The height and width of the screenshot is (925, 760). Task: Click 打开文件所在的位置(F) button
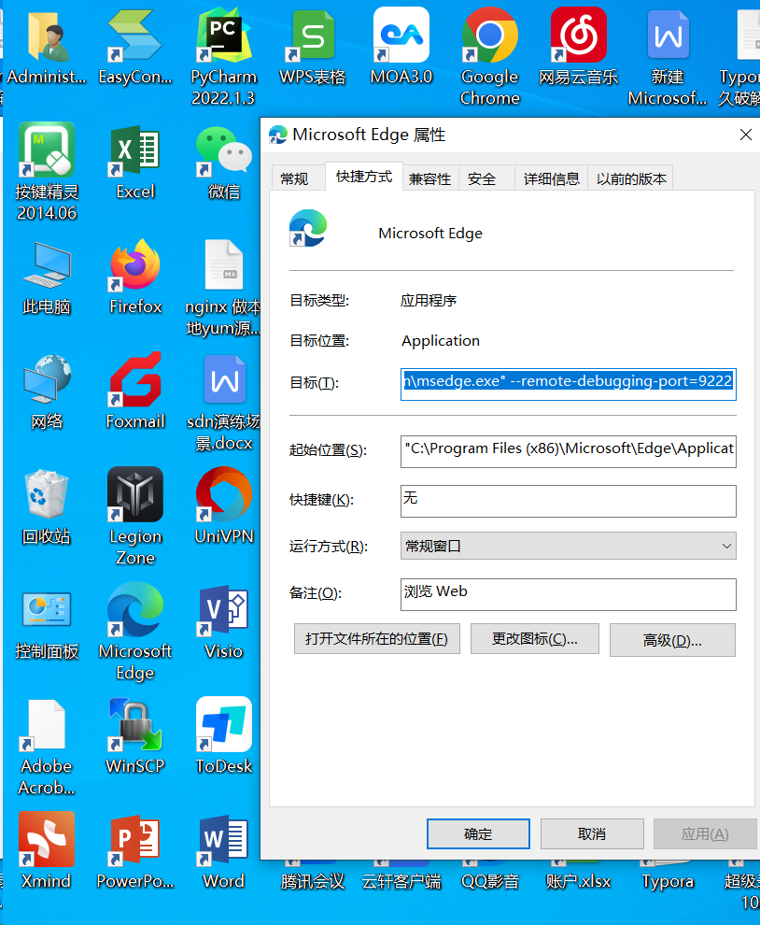coord(377,639)
